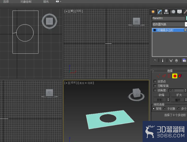Select 可编辑多边形 in modifier stack
Image resolution: width=187 pixels, height=142 pixels.
point(170,30)
